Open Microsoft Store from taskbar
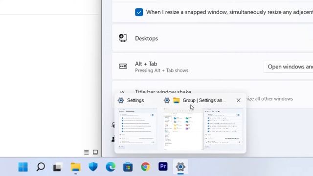This screenshot has height=176, width=313. [x=128, y=167]
